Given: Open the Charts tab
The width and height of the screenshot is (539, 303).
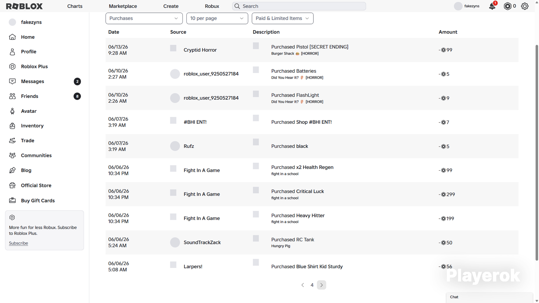Looking at the screenshot, I should (x=75, y=6).
